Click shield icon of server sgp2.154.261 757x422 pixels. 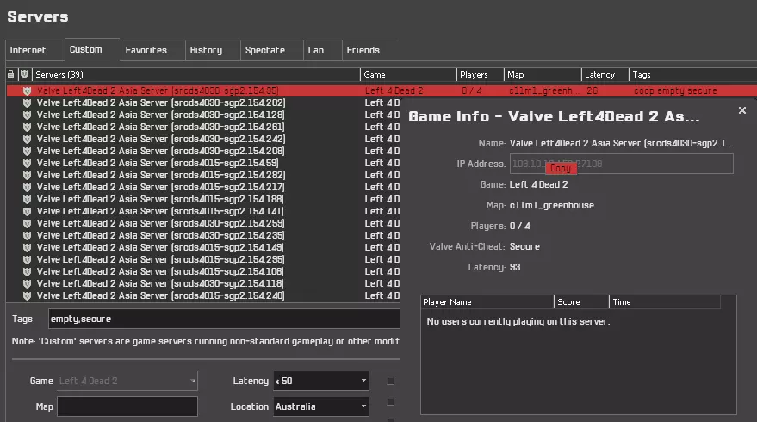[27, 127]
